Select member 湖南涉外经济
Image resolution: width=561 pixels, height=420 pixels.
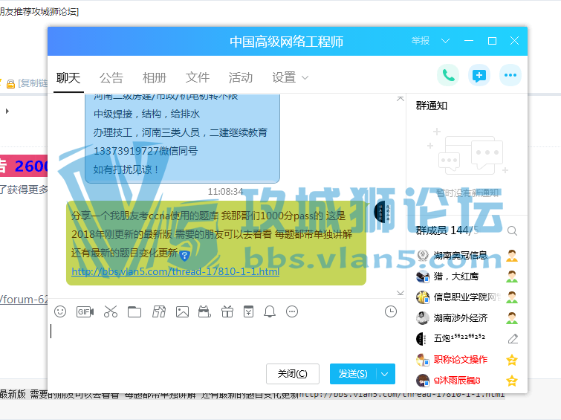[x=460, y=317]
